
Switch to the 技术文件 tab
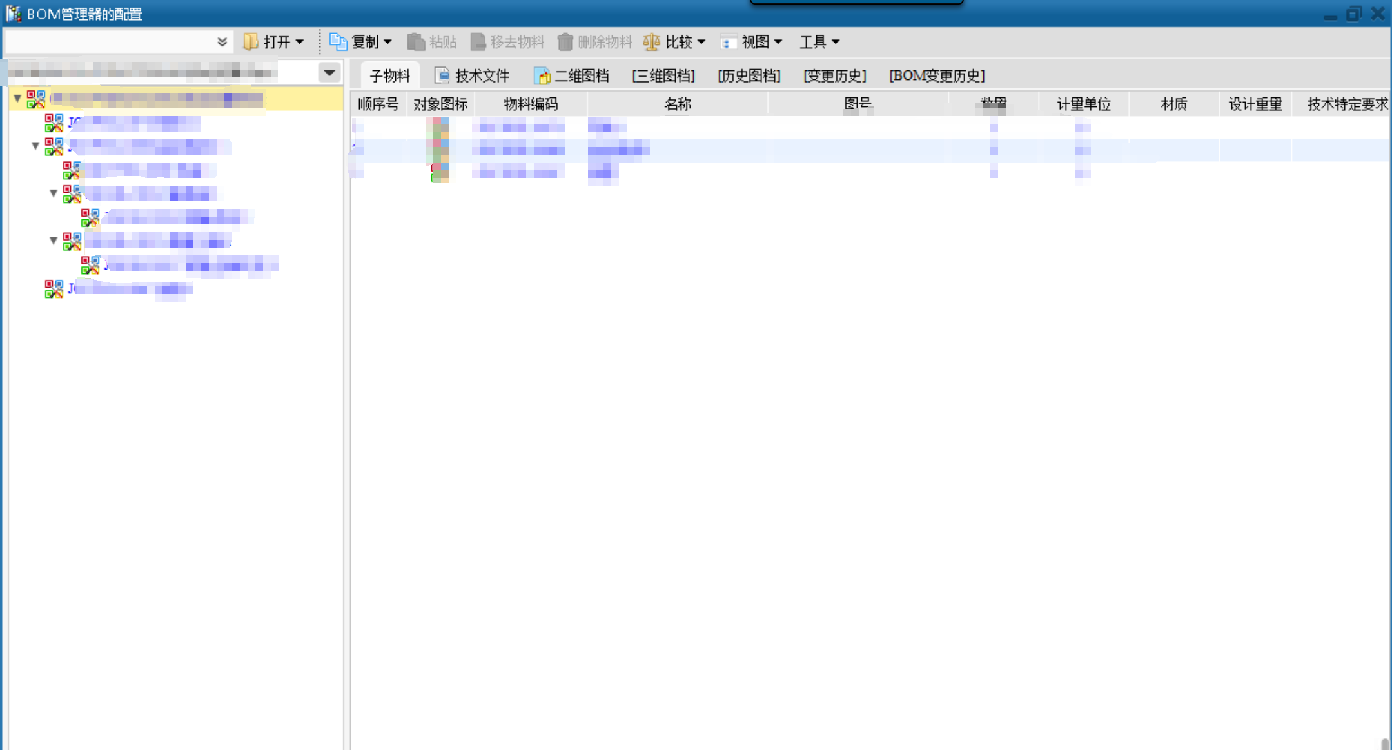pos(473,75)
